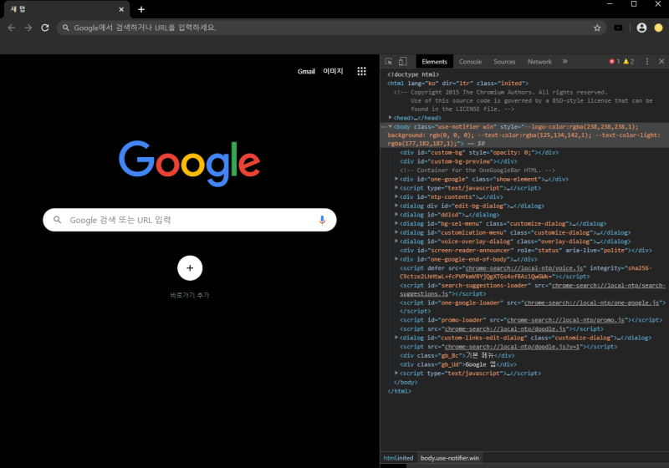Click the browser back arrow
Image resolution: width=669 pixels, height=468 pixels.
pos(12,28)
